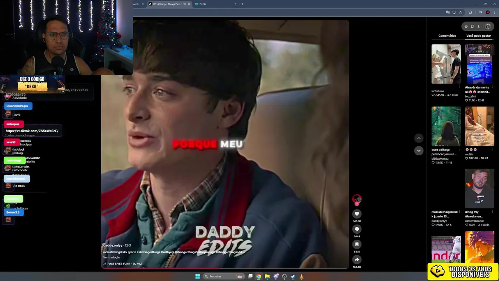Switch to the Comentários tab
Viewport: 499px width, 281px height.
(447, 36)
